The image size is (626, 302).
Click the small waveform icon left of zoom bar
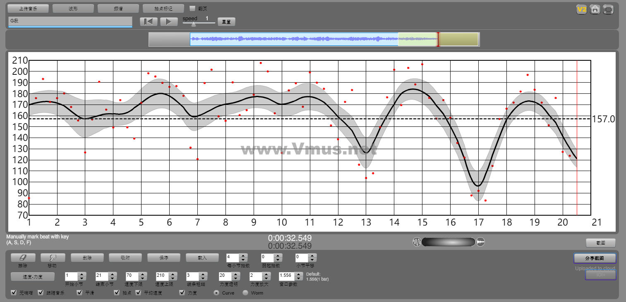click(416, 242)
